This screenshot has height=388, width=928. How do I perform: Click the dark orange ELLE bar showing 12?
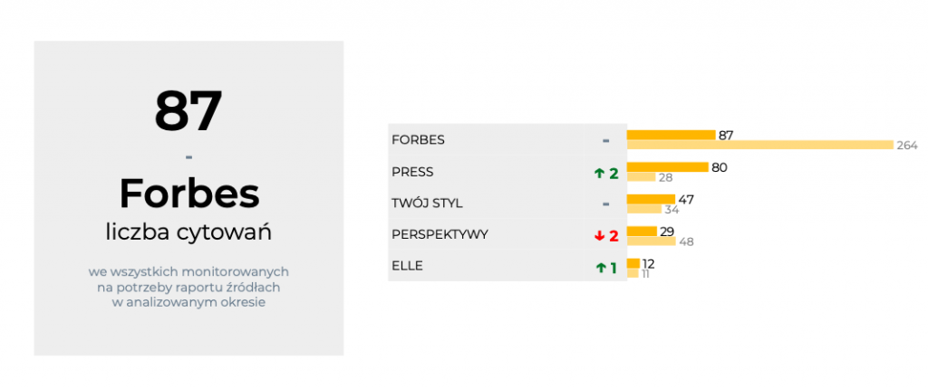[633, 263]
